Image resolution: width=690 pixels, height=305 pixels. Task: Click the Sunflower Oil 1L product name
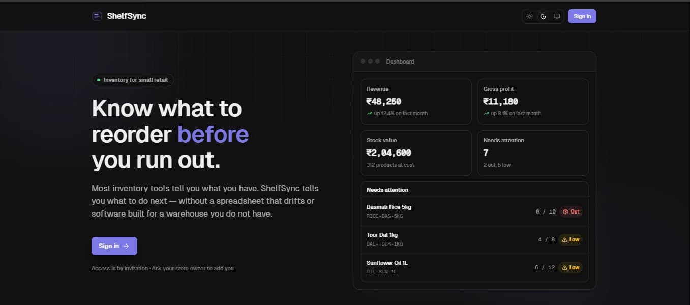387,263
